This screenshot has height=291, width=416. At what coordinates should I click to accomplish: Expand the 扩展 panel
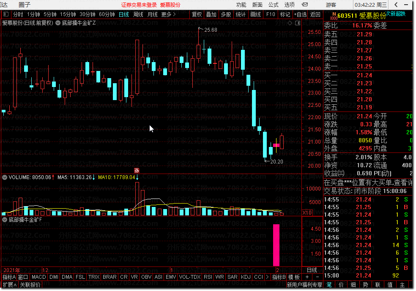[x=10, y=285]
